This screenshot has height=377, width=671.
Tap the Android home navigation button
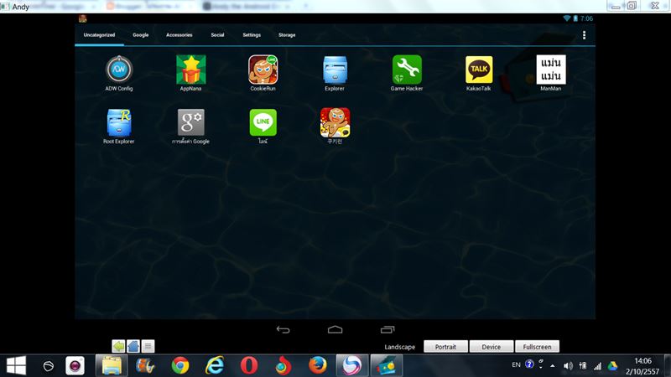click(x=335, y=329)
